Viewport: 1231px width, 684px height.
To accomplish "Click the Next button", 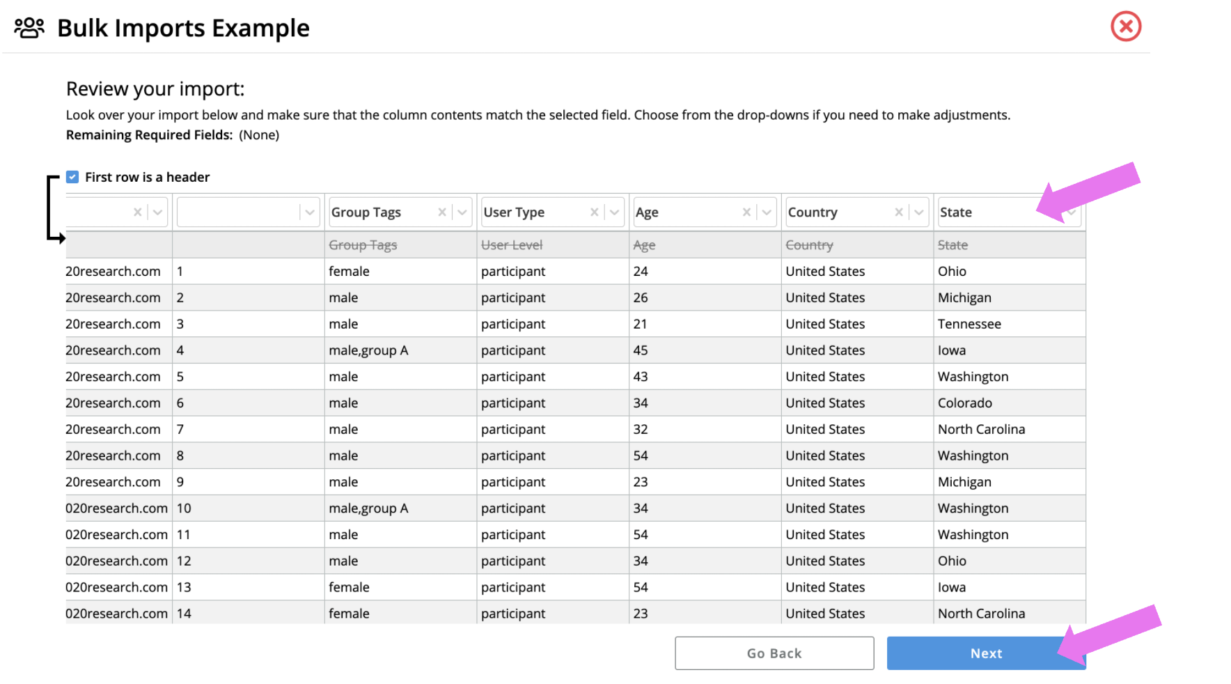I will [985, 653].
